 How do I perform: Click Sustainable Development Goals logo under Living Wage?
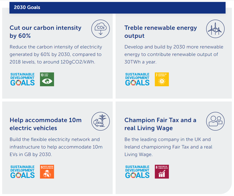click(137, 172)
